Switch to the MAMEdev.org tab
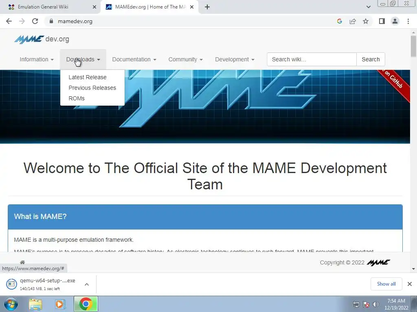 click(149, 7)
